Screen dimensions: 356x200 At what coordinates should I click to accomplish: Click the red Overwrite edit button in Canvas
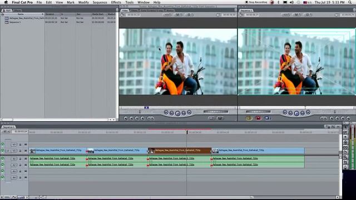pyautogui.click(x=258, y=118)
